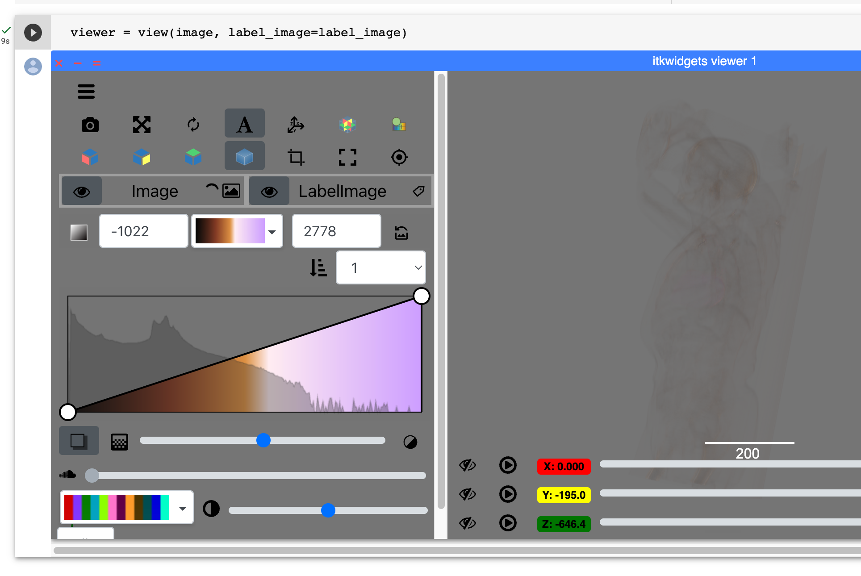
Task: Play Z slice animation
Action: (x=508, y=523)
